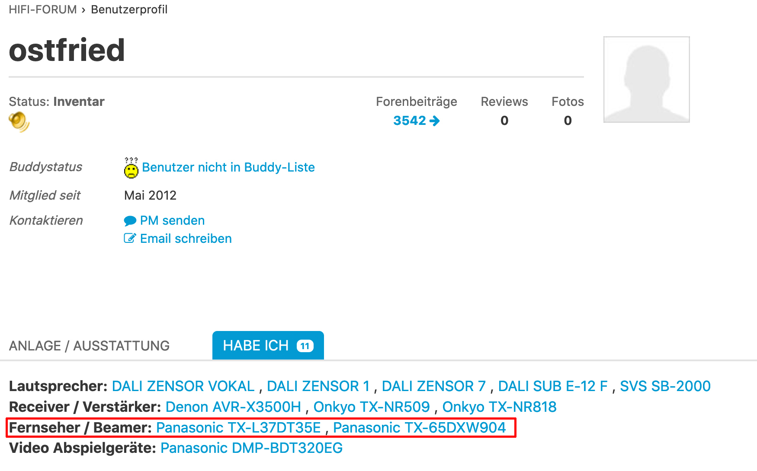This screenshot has height=471, width=757.
Task: Open the user avatar placeholder image
Action: [x=646, y=80]
